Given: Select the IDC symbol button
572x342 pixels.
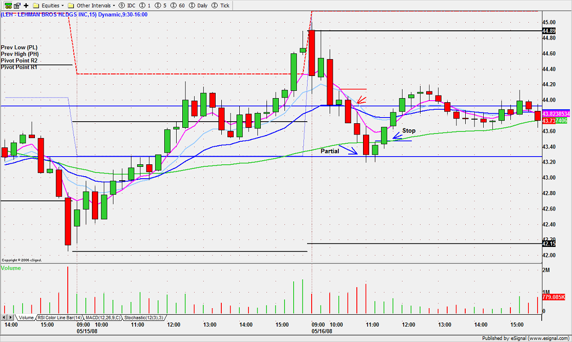Looking at the screenshot, I should pos(127,6).
